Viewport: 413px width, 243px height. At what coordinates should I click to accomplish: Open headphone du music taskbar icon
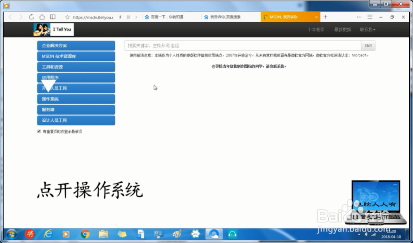(x=232, y=234)
